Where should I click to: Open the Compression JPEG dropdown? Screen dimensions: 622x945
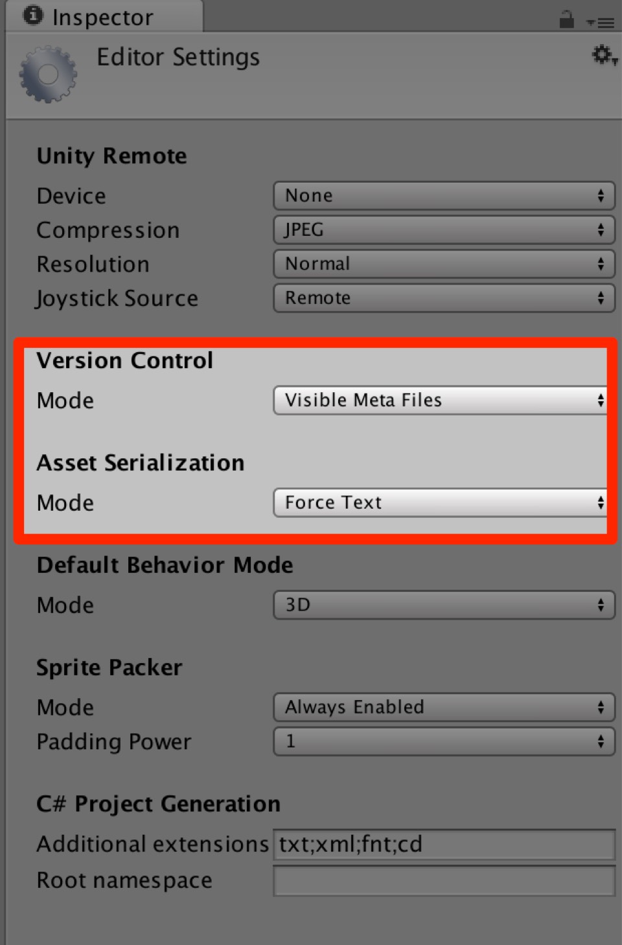444,229
